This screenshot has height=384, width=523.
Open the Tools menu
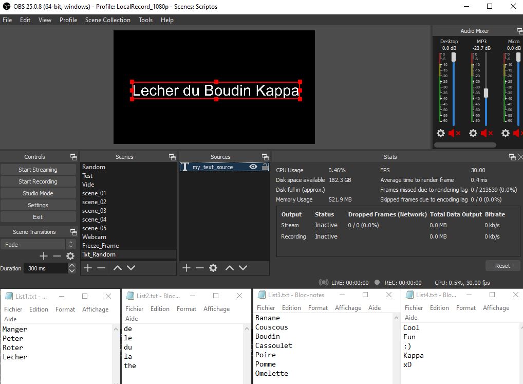[146, 20]
